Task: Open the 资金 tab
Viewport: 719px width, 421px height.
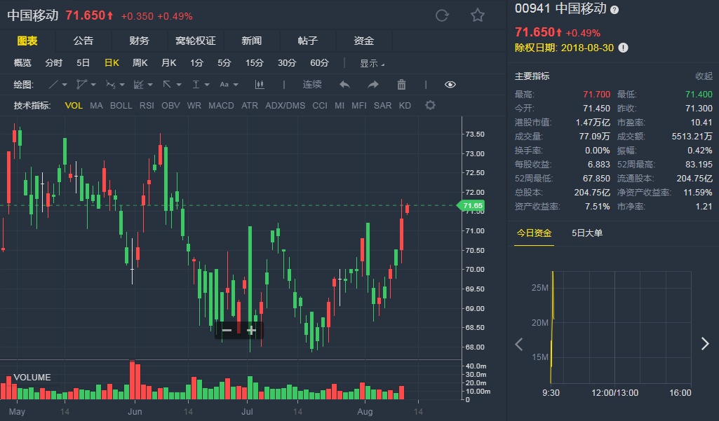Action: (x=363, y=41)
